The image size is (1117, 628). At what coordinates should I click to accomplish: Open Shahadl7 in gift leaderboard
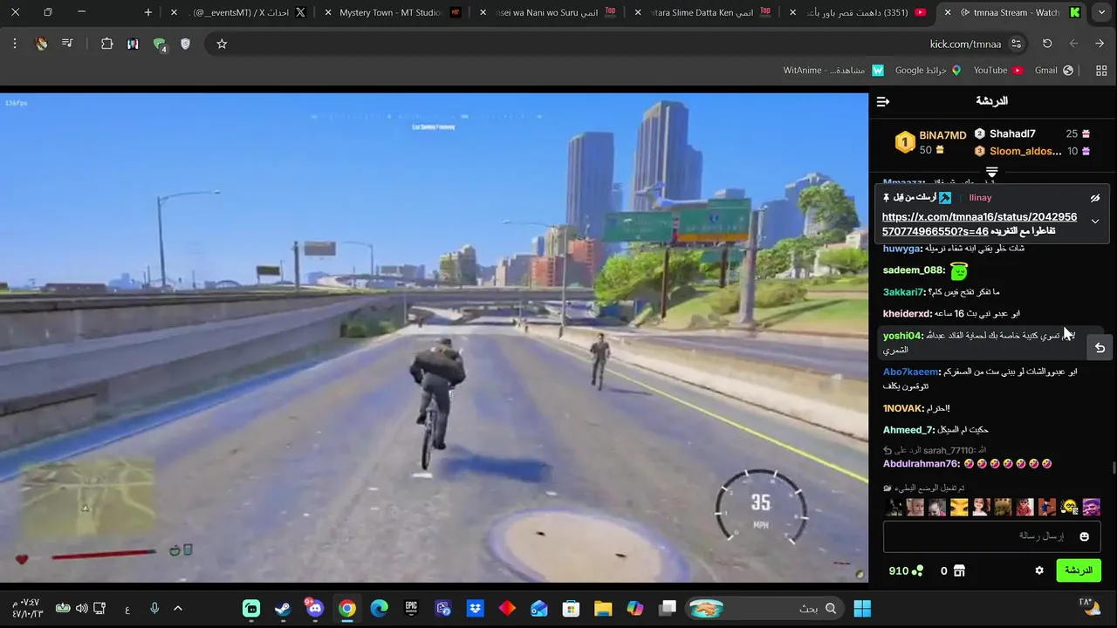(x=1012, y=133)
